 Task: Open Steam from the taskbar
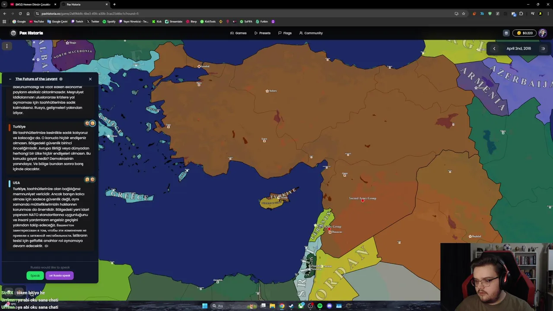pos(291,306)
